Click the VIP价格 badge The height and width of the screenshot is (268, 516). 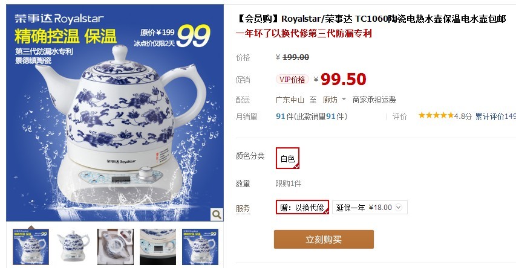click(292, 80)
